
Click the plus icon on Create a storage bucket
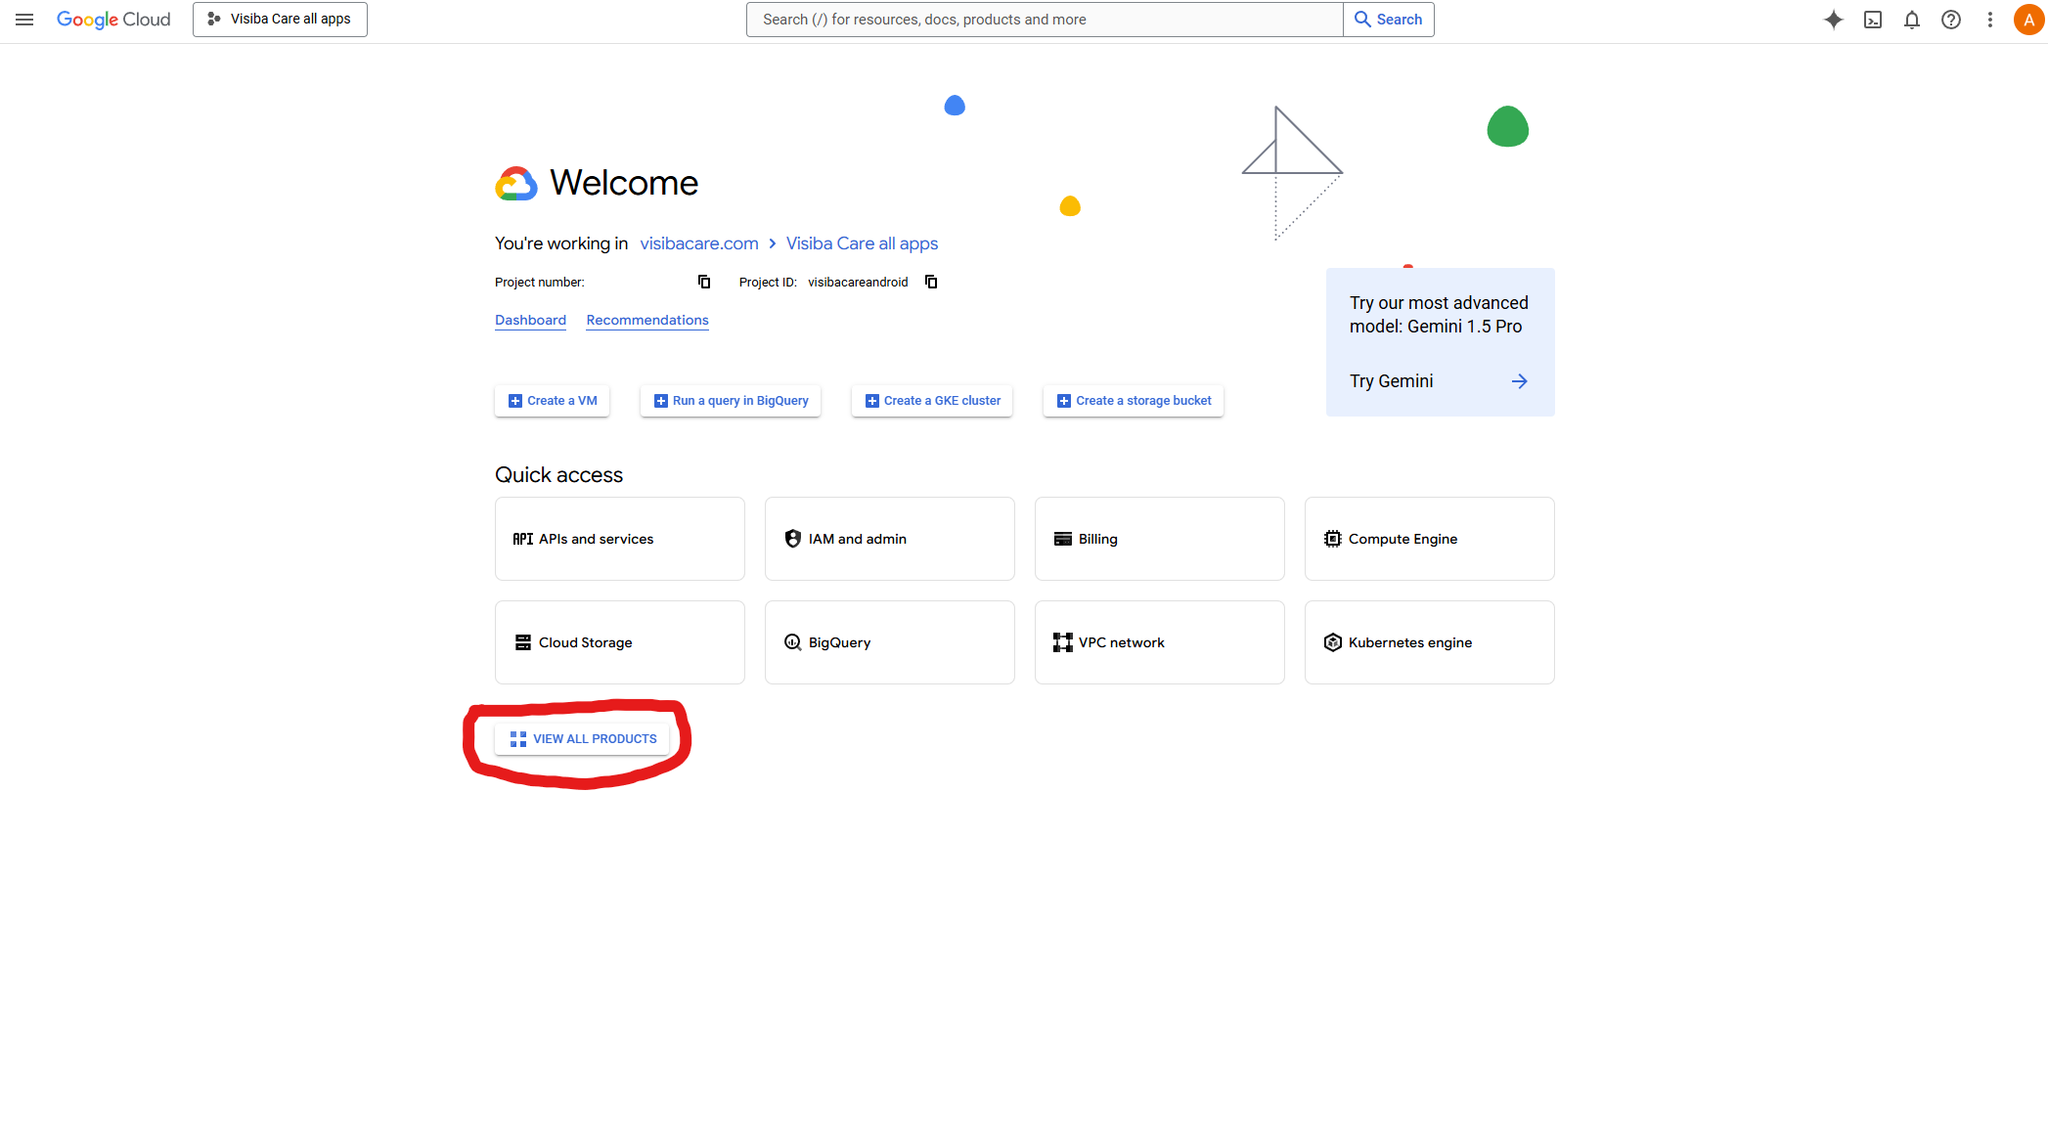(1064, 401)
